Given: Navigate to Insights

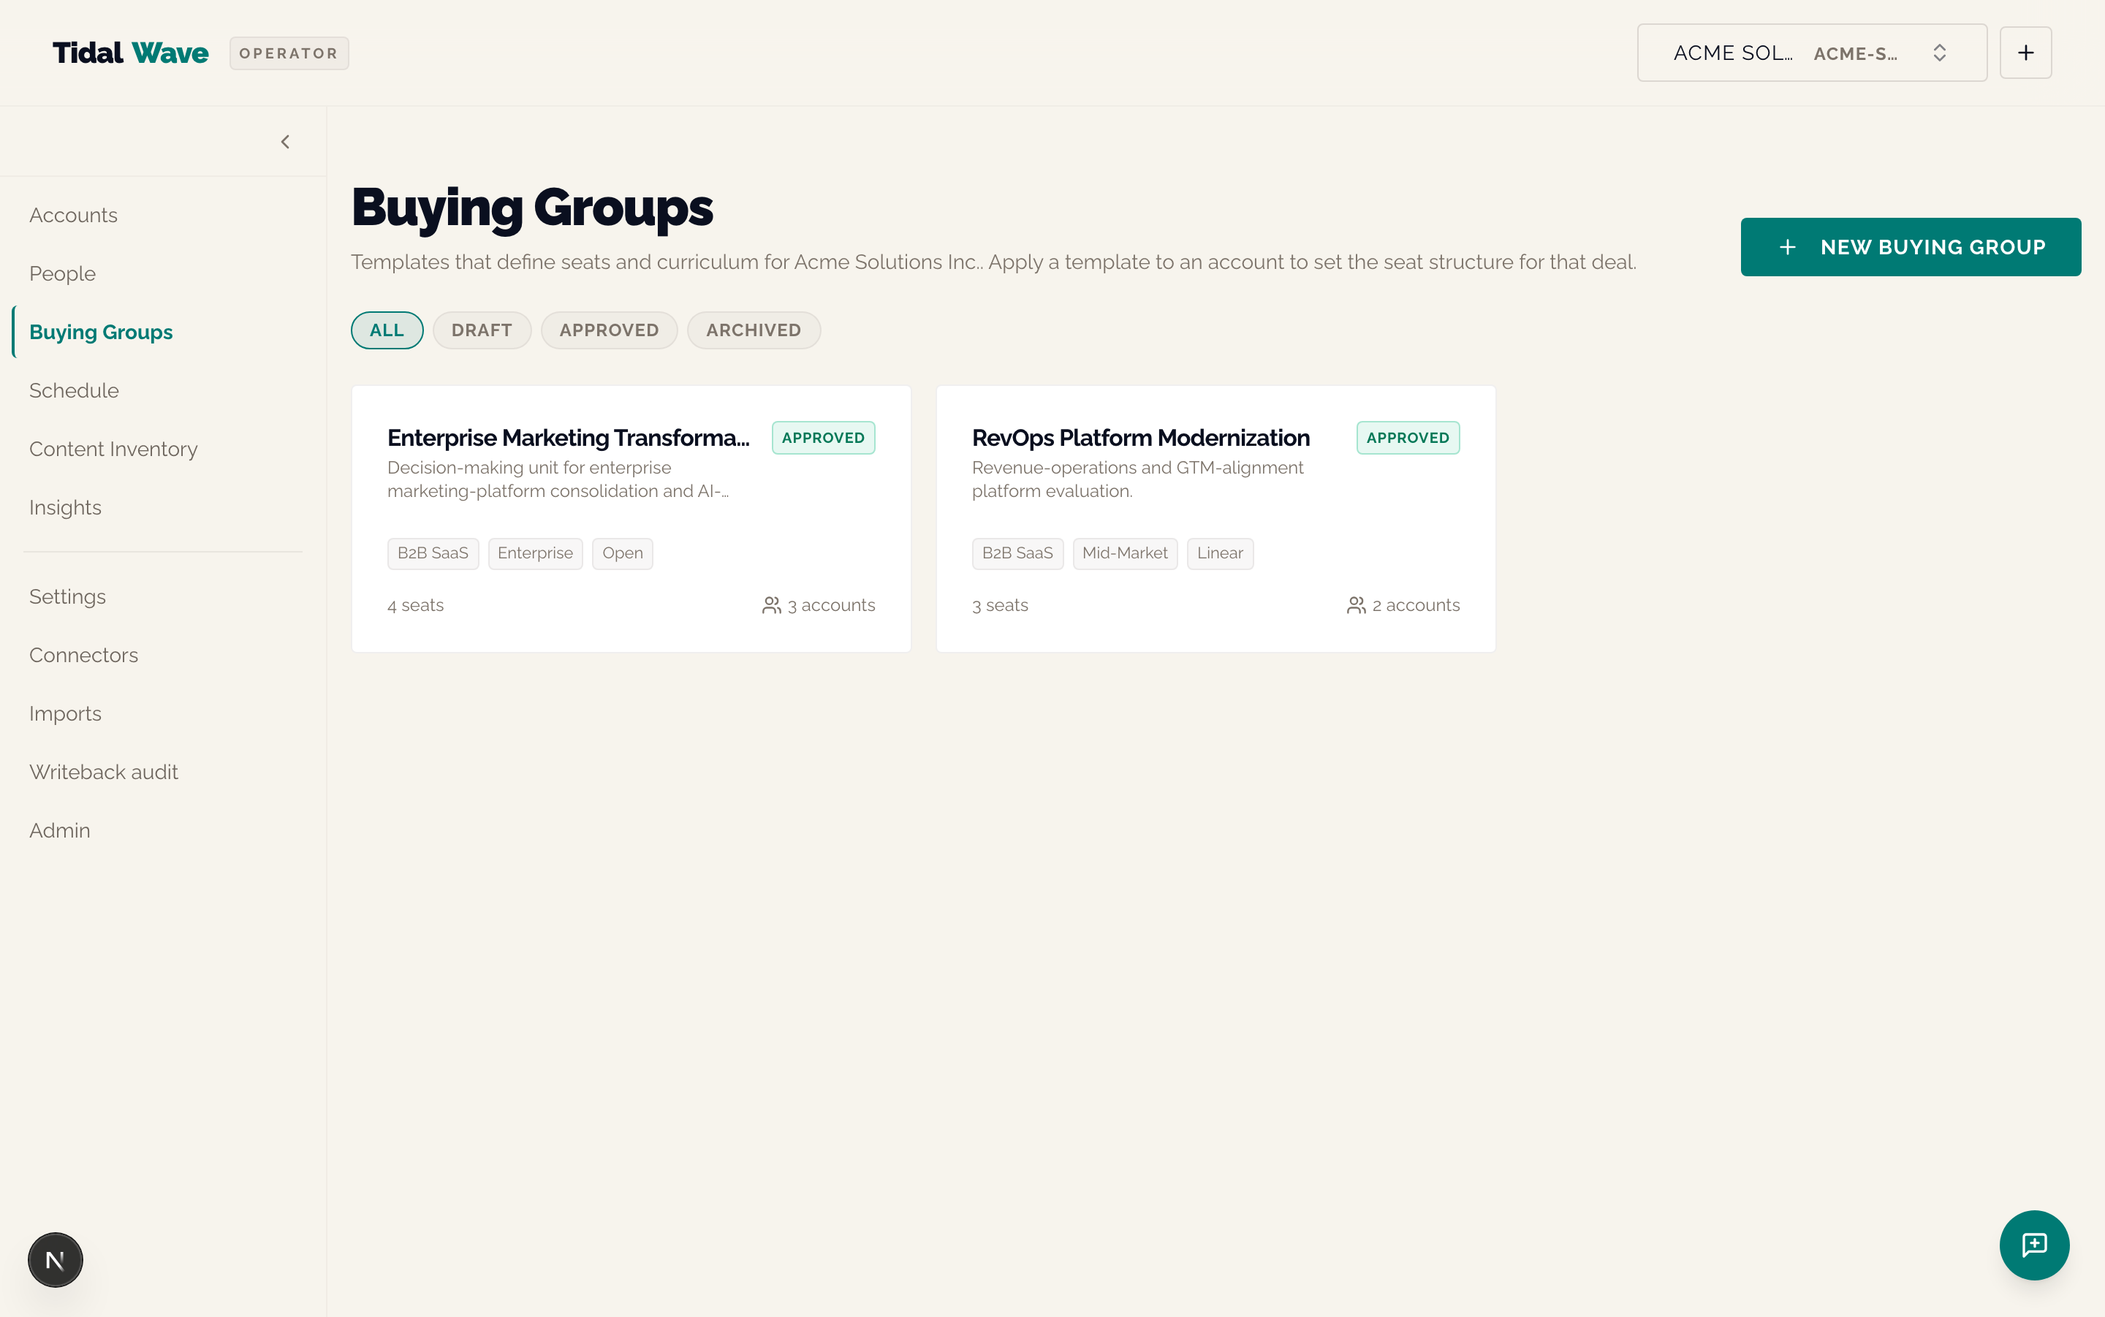Looking at the screenshot, I should pos(65,507).
